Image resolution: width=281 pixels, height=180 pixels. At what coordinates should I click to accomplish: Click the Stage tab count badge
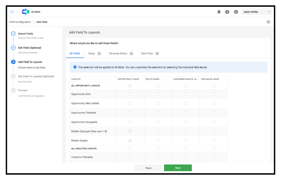99,53
